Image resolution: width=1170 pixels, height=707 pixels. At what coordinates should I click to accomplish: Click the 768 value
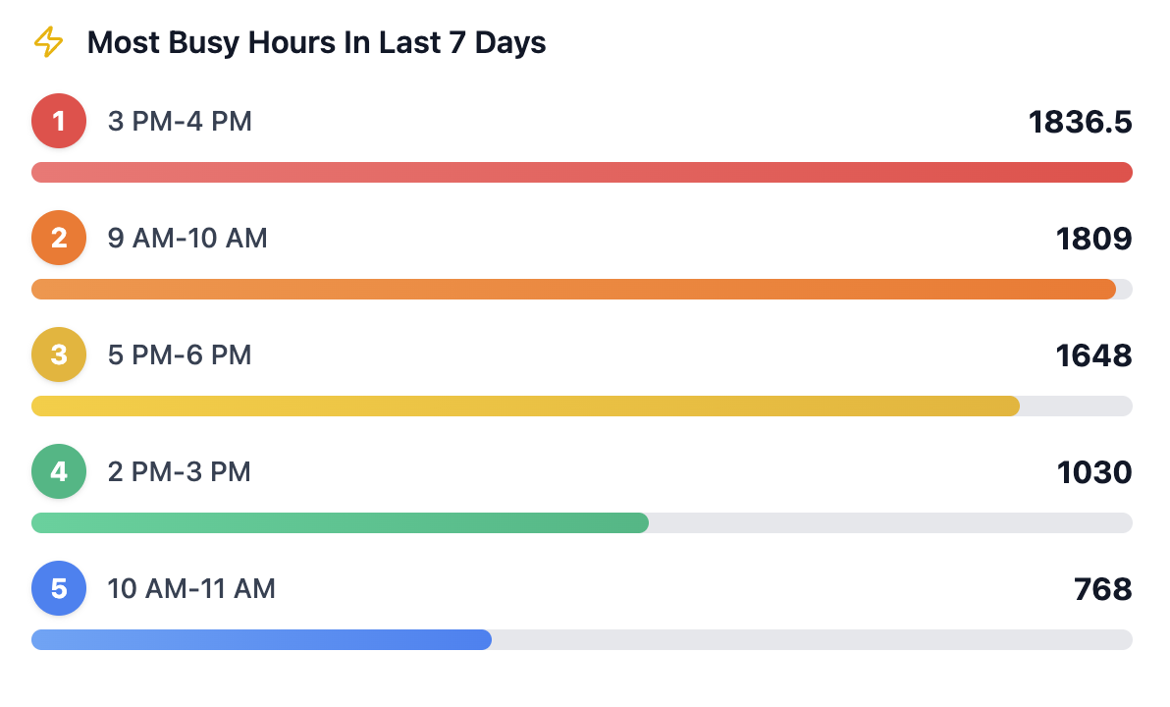click(1102, 589)
